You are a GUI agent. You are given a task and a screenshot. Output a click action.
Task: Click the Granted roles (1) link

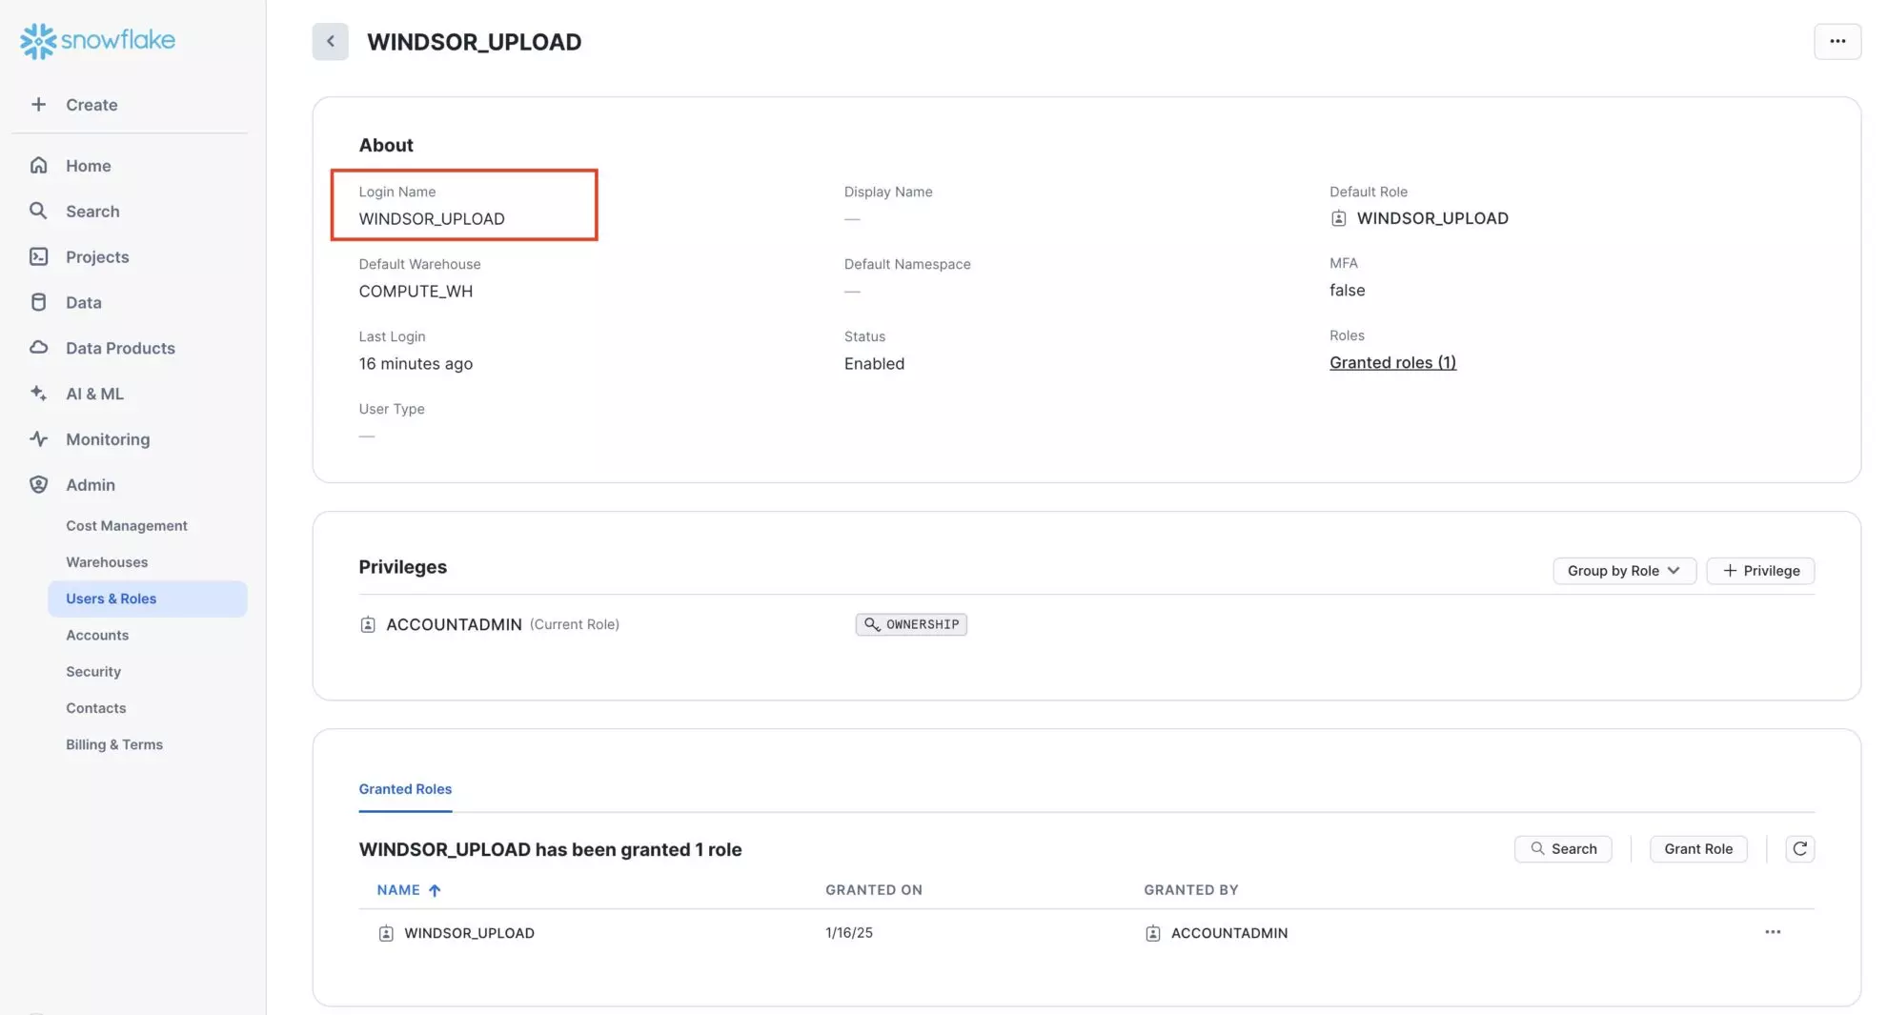pyautogui.click(x=1392, y=362)
